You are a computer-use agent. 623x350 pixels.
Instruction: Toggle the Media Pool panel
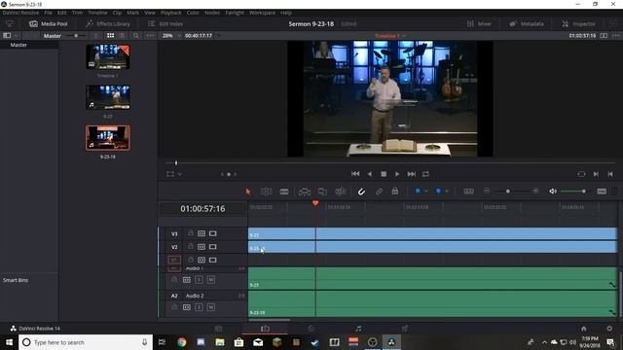[49, 23]
